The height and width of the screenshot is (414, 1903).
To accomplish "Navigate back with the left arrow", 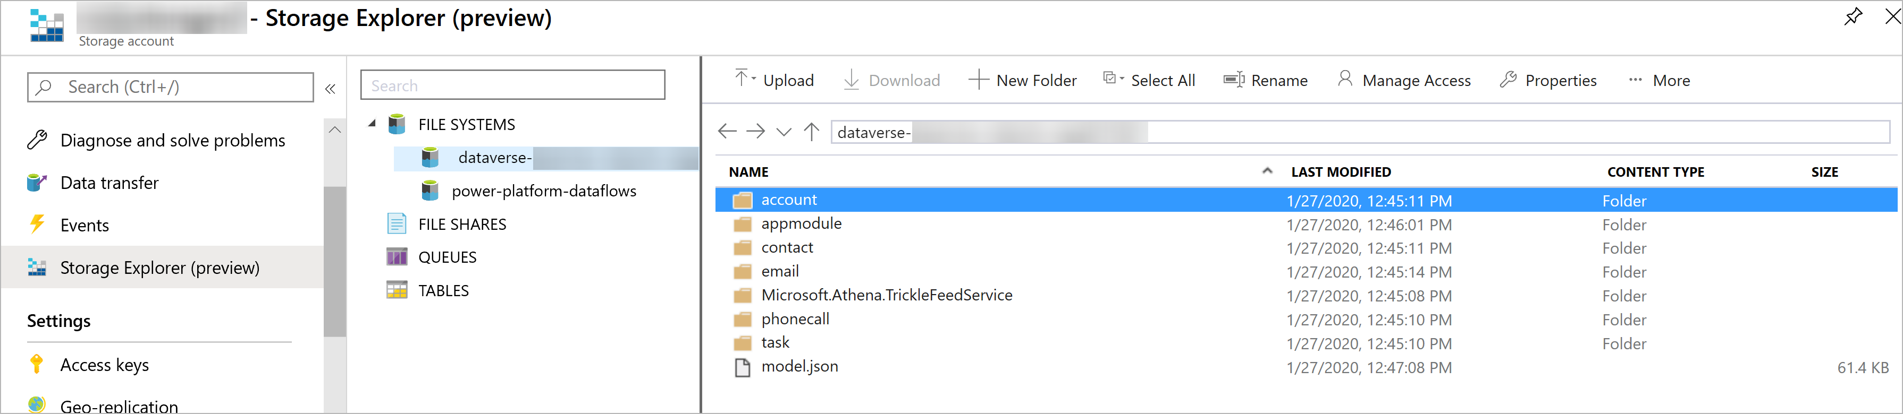I will coord(727,131).
